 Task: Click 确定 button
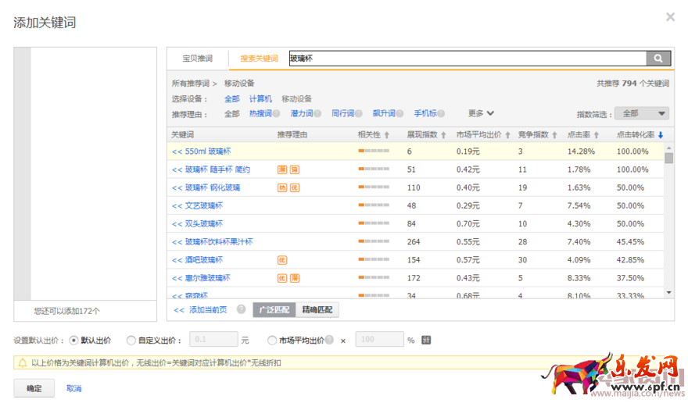[34, 388]
